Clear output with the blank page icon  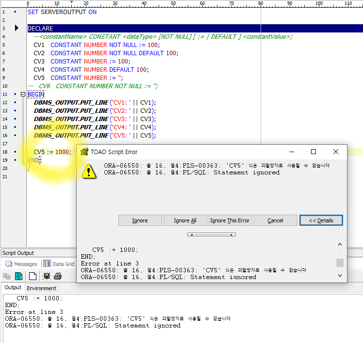(33, 276)
